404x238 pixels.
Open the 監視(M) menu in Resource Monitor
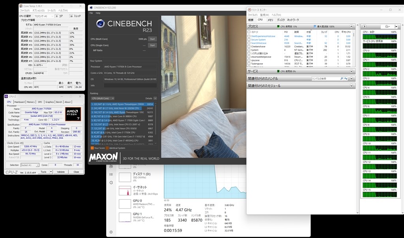click(265, 15)
